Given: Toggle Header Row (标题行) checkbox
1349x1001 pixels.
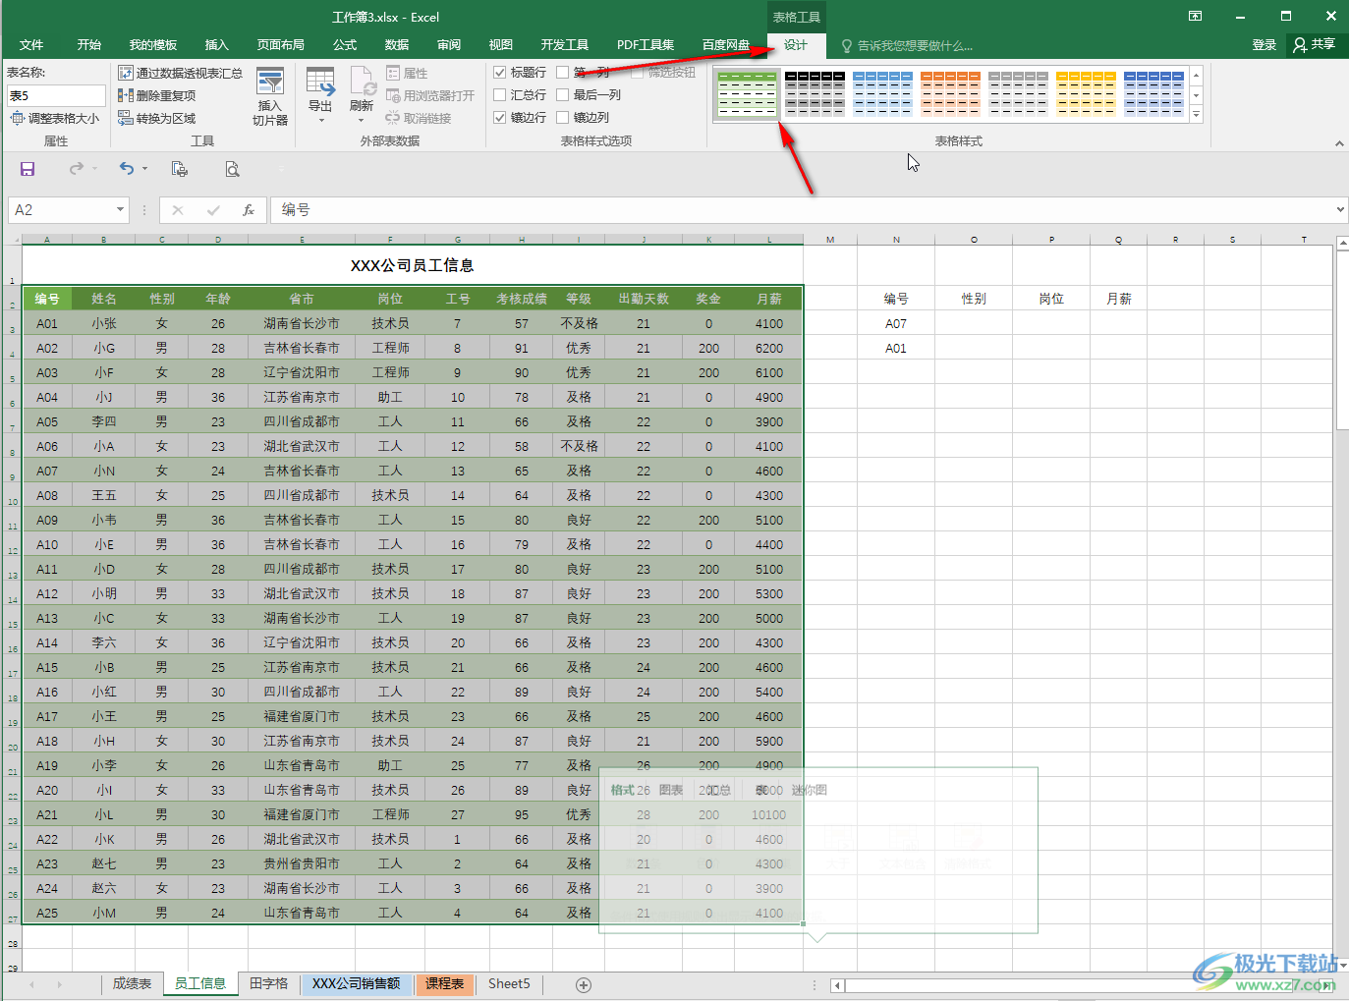Looking at the screenshot, I should pos(500,72).
